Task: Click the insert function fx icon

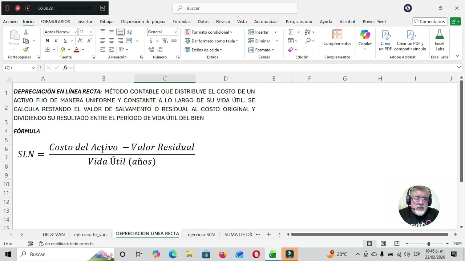Action: [65, 67]
